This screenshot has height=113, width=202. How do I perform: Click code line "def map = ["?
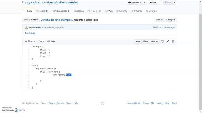pyautogui.click(x=38, y=47)
